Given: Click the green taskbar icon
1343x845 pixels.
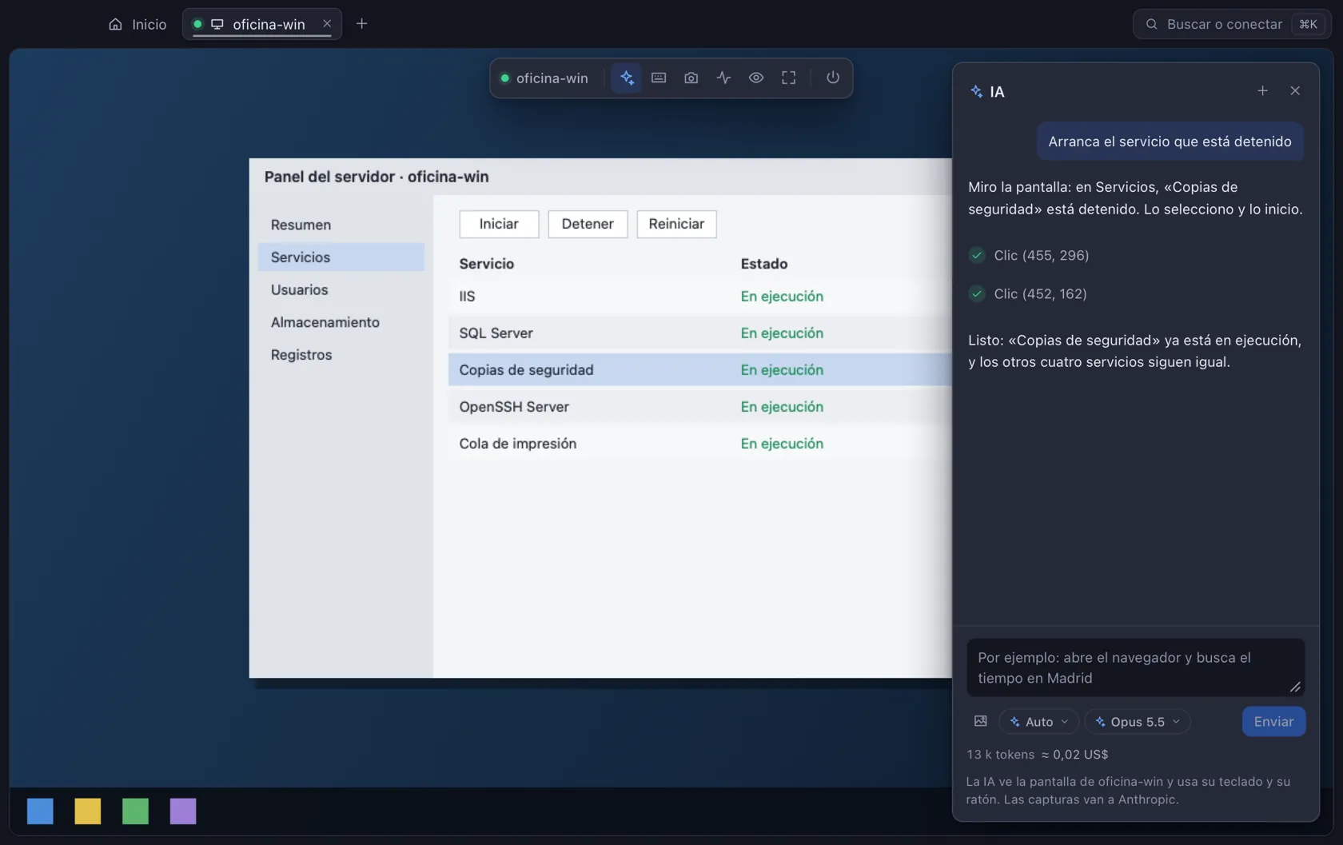Looking at the screenshot, I should [x=135, y=811].
